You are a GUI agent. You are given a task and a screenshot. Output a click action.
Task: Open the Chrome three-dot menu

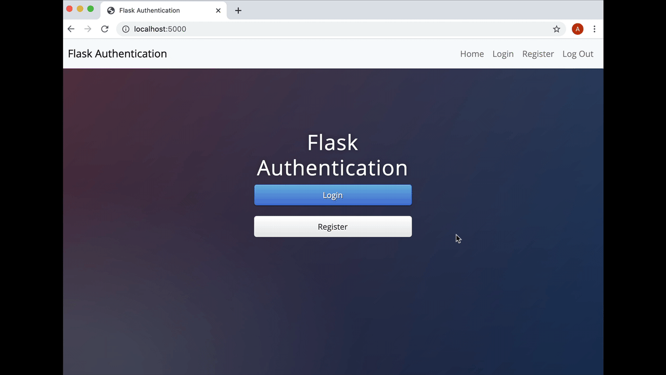coord(594,29)
